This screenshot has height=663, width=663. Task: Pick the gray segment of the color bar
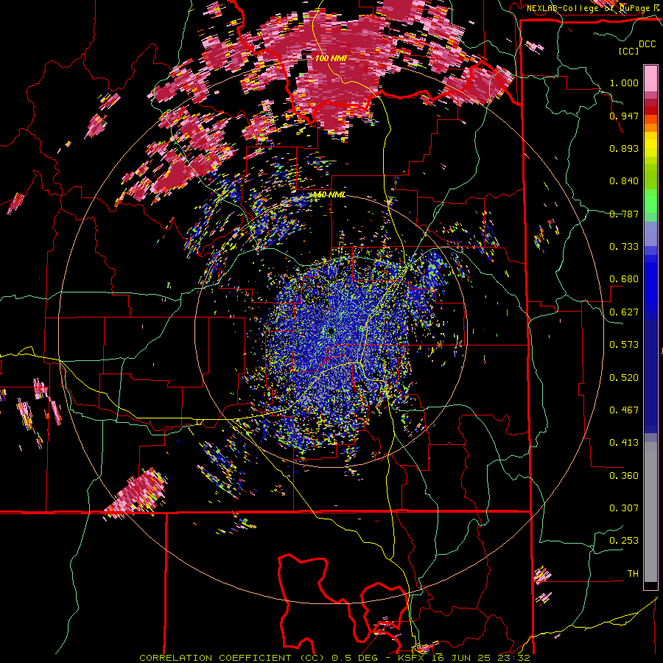coord(650,512)
